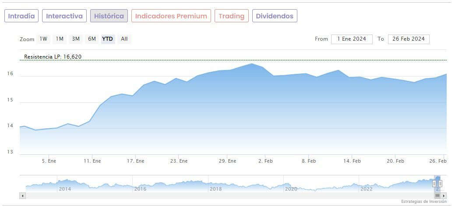The height and width of the screenshot is (209, 455).
Task: Switch to the Interactiva tab
Action: (x=64, y=16)
